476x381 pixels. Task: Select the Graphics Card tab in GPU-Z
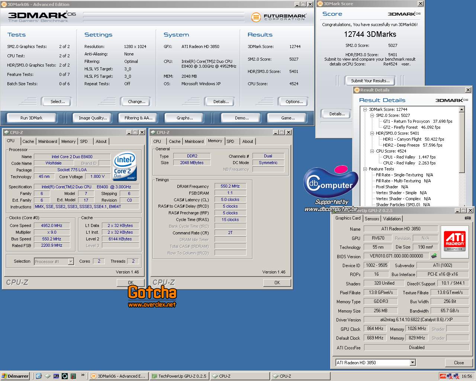348,218
